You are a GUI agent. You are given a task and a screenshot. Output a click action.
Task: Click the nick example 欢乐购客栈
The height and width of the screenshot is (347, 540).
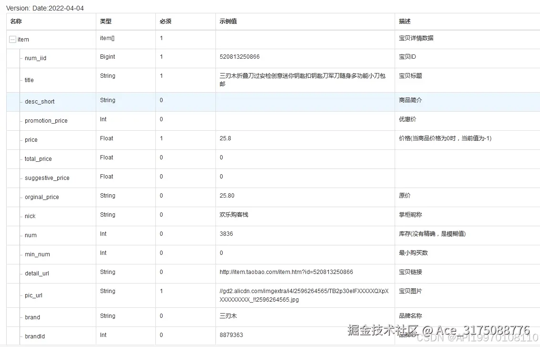coord(234,214)
